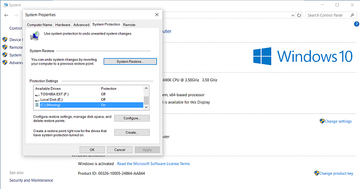The width and height of the screenshot is (360, 189).
Task: Click the search magnifier icon
Action: tap(352, 15)
